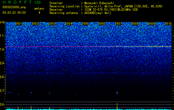The image size is (174, 110).
Task: Click the 0.6 frequency axis label
Action: click(2, 105)
